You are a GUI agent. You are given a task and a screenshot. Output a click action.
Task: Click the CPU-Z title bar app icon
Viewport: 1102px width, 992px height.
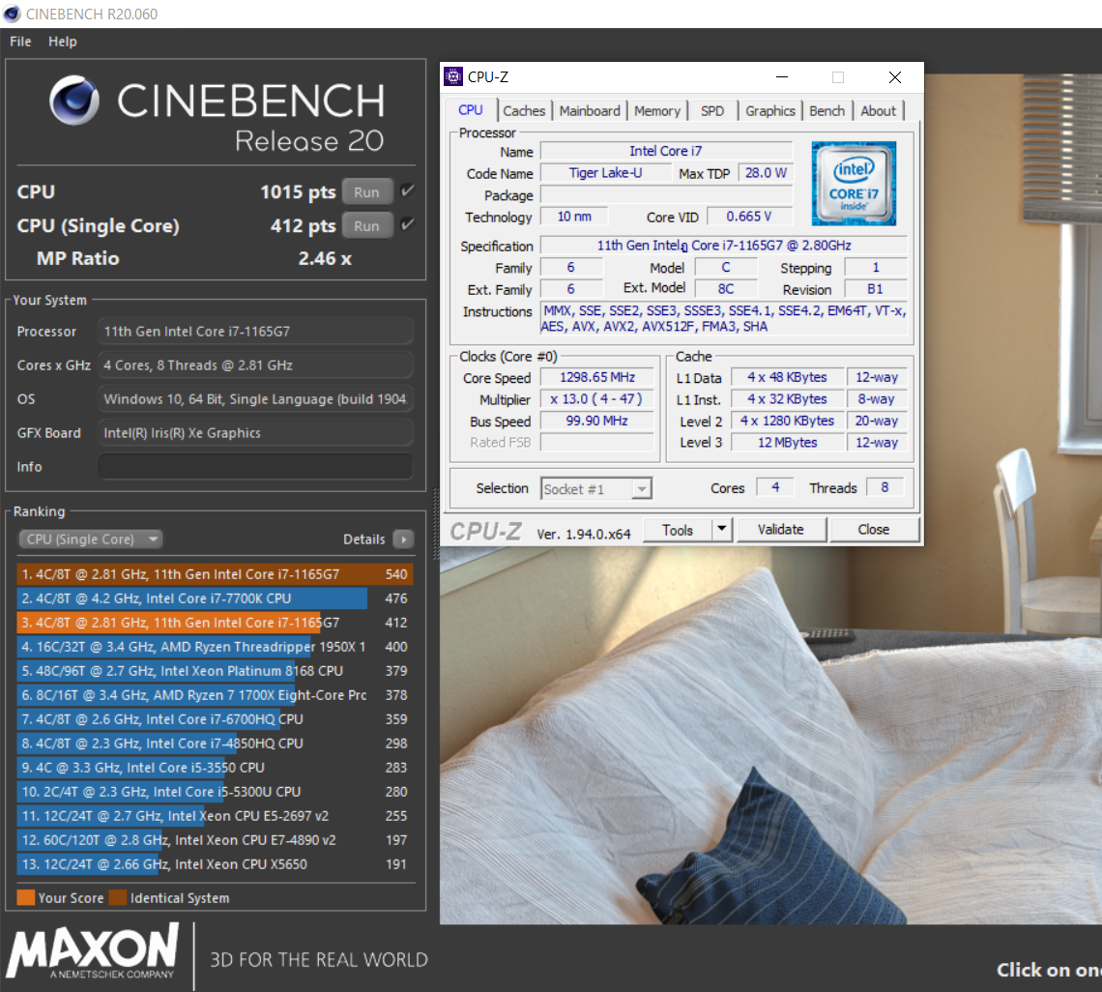453,76
